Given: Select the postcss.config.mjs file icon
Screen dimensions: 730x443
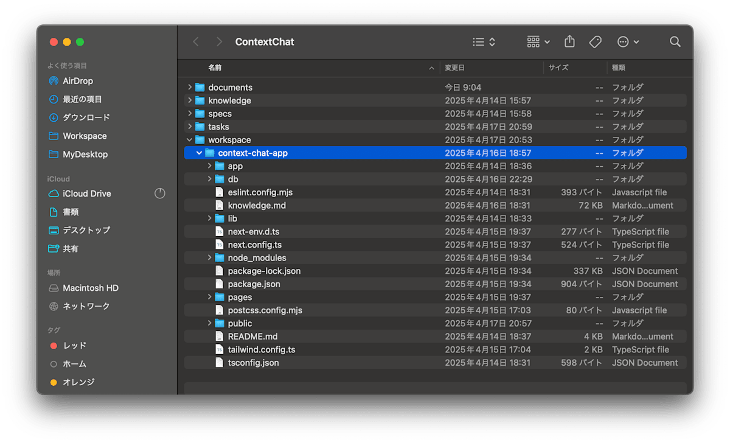Looking at the screenshot, I should click(220, 310).
